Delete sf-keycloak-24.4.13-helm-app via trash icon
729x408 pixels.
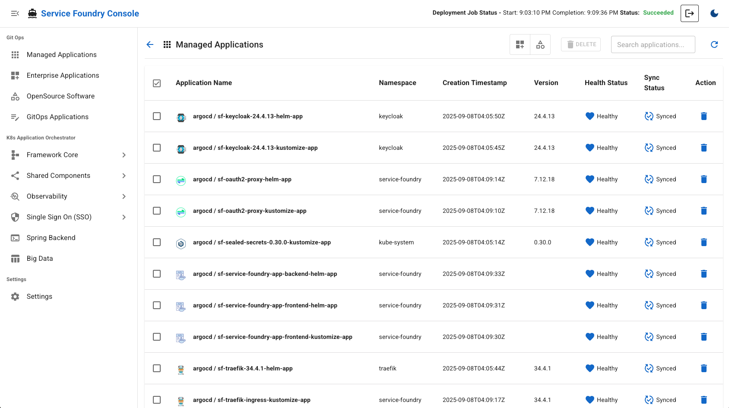[704, 116]
